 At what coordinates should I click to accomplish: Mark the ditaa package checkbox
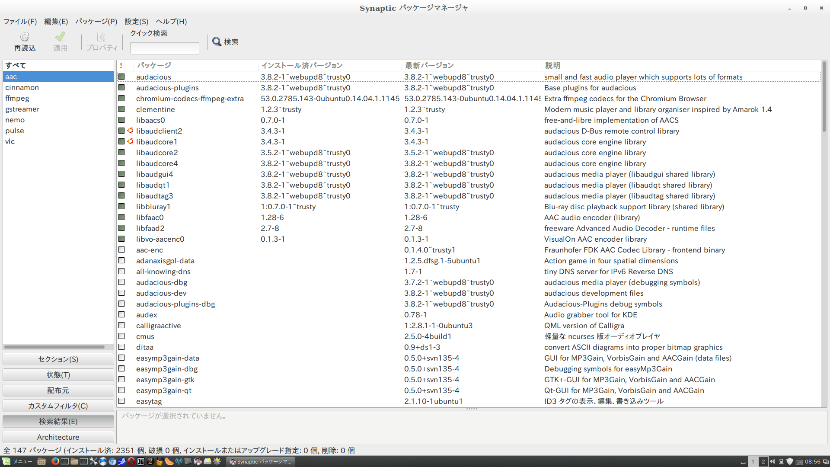(x=121, y=347)
